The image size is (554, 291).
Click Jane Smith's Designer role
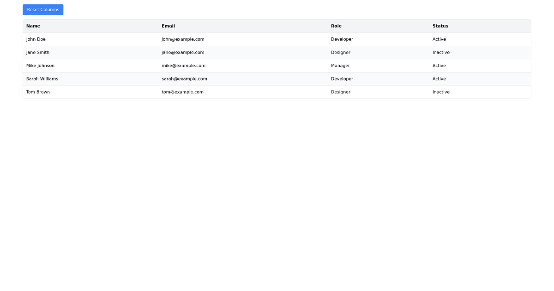pos(340,52)
